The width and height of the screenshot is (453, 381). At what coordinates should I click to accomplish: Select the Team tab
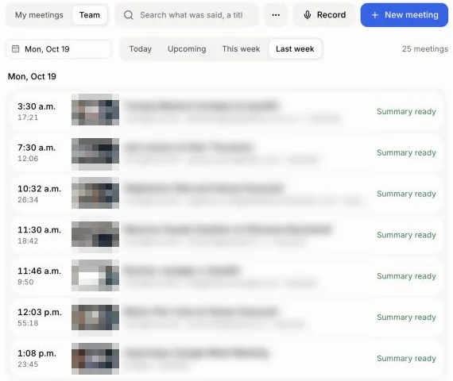(x=90, y=15)
